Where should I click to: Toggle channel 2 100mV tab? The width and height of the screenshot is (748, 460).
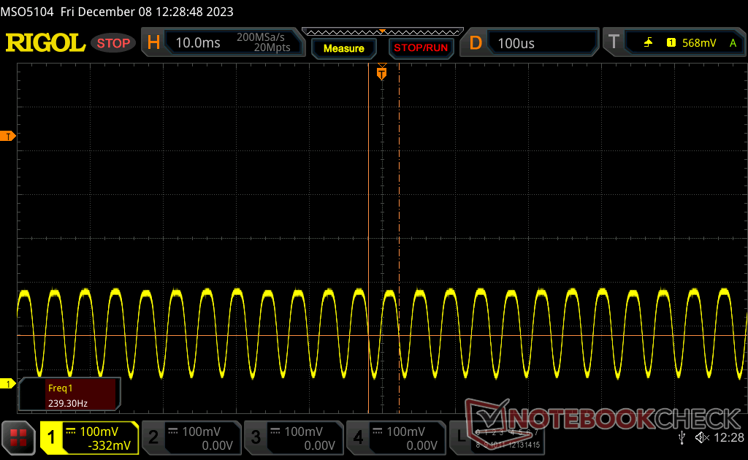[x=192, y=437]
